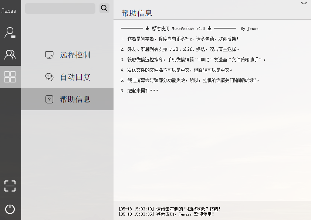Open the group chats sidebar icon
This screenshot has width=311, height=220.
pos(10,55)
